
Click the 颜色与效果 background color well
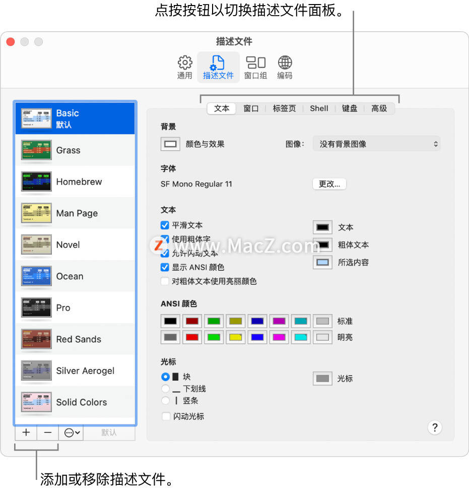(170, 144)
